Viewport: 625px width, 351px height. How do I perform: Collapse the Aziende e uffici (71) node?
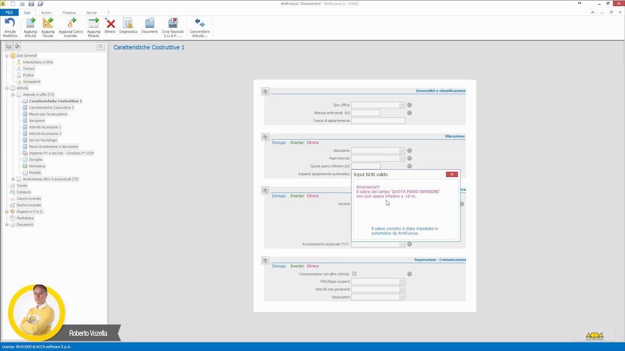(x=13, y=95)
